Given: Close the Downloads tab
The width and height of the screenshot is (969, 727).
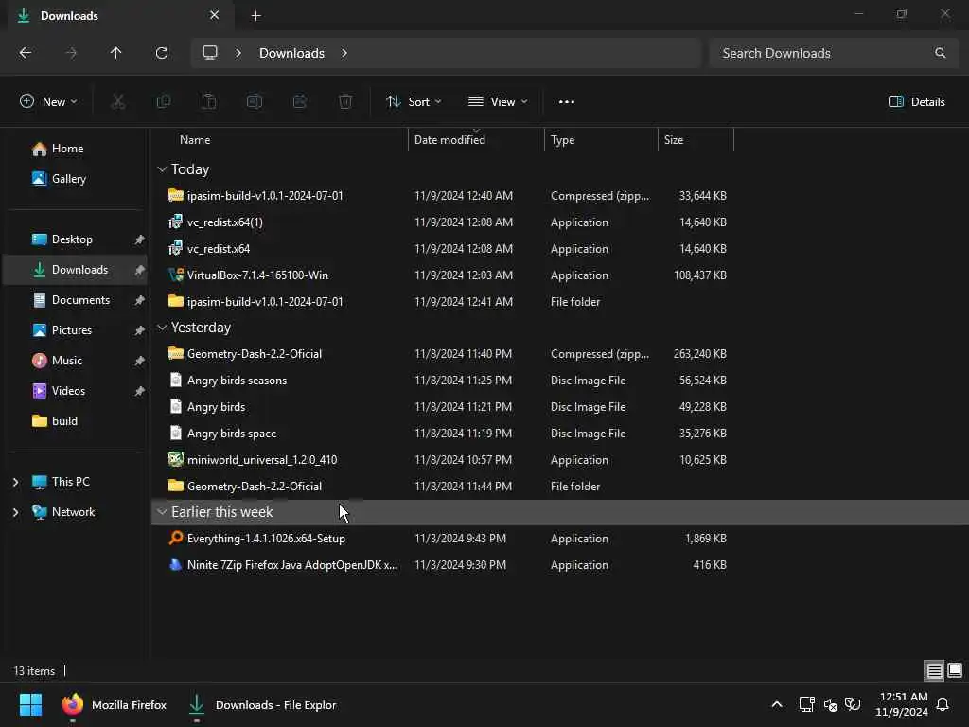Looking at the screenshot, I should point(214,15).
